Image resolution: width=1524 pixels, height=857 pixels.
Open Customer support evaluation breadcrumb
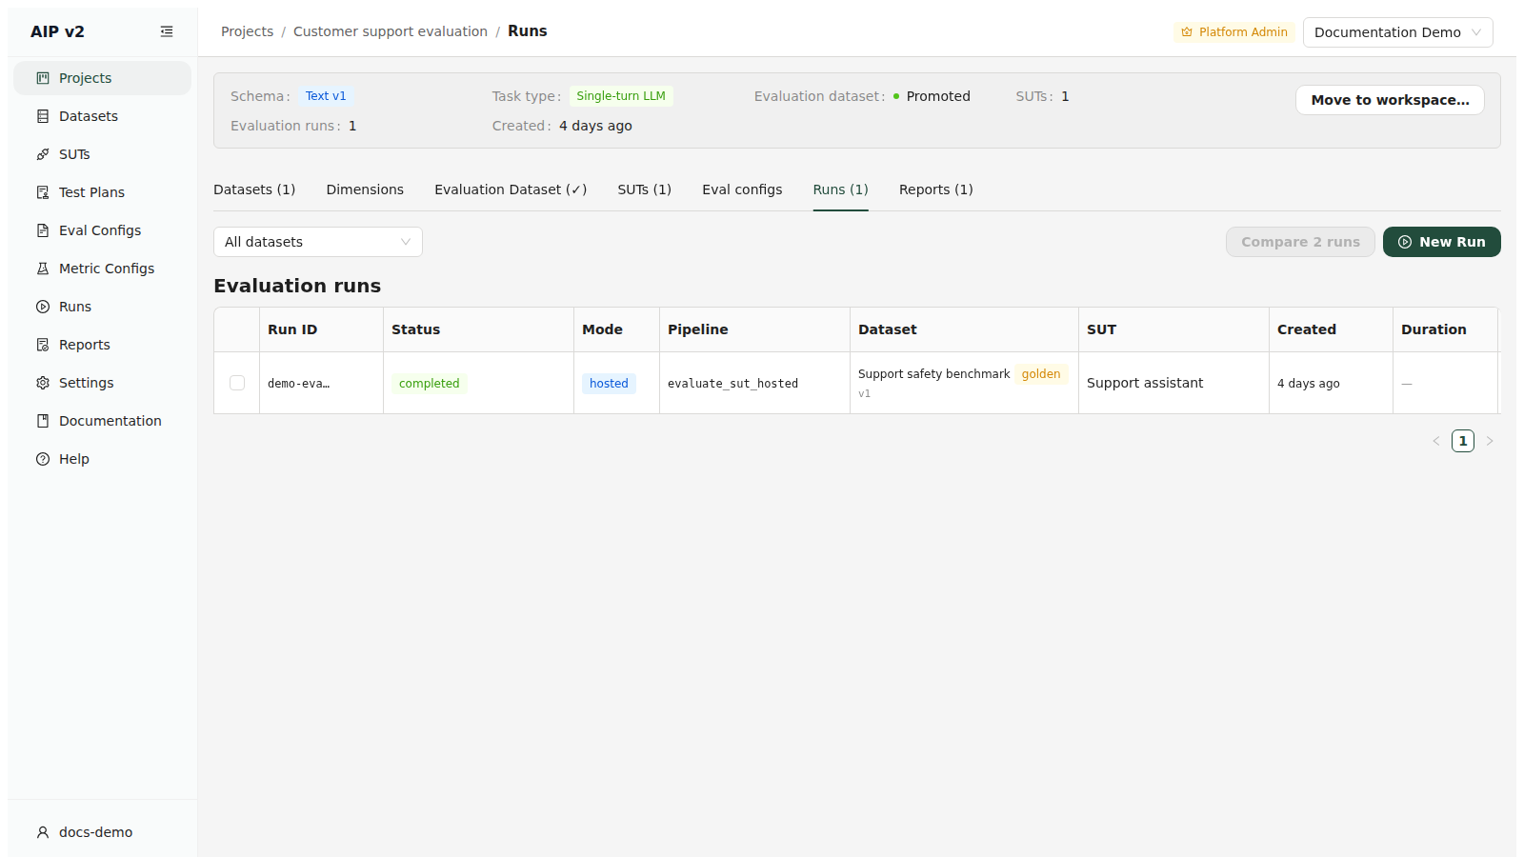tap(391, 31)
